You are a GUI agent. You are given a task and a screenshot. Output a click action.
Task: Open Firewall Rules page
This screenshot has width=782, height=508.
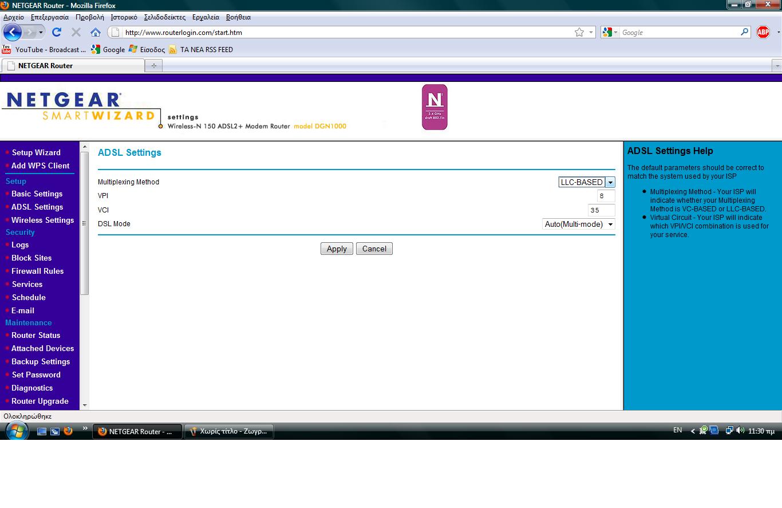tap(37, 271)
